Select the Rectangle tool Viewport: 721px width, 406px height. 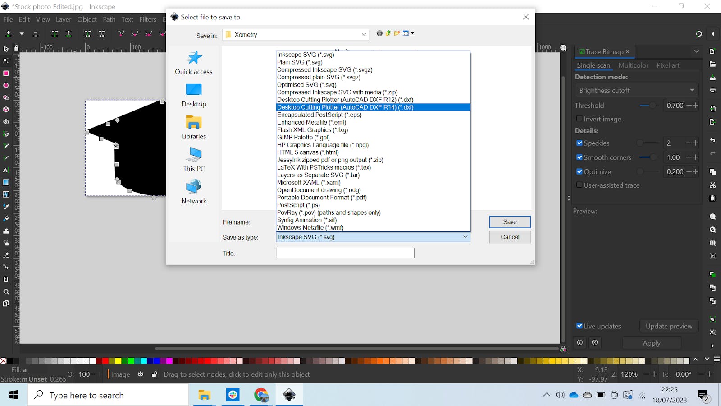pos(6,73)
